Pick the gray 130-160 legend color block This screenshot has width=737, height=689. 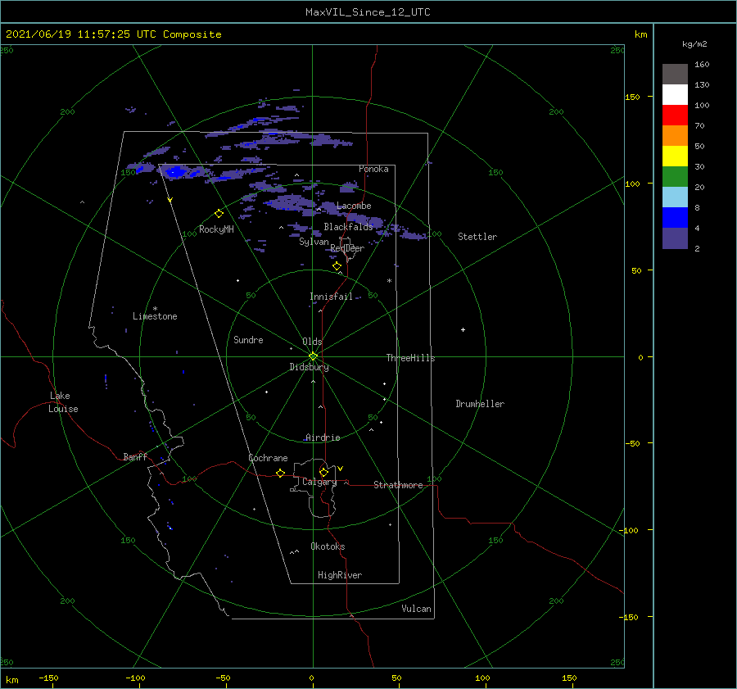point(675,75)
